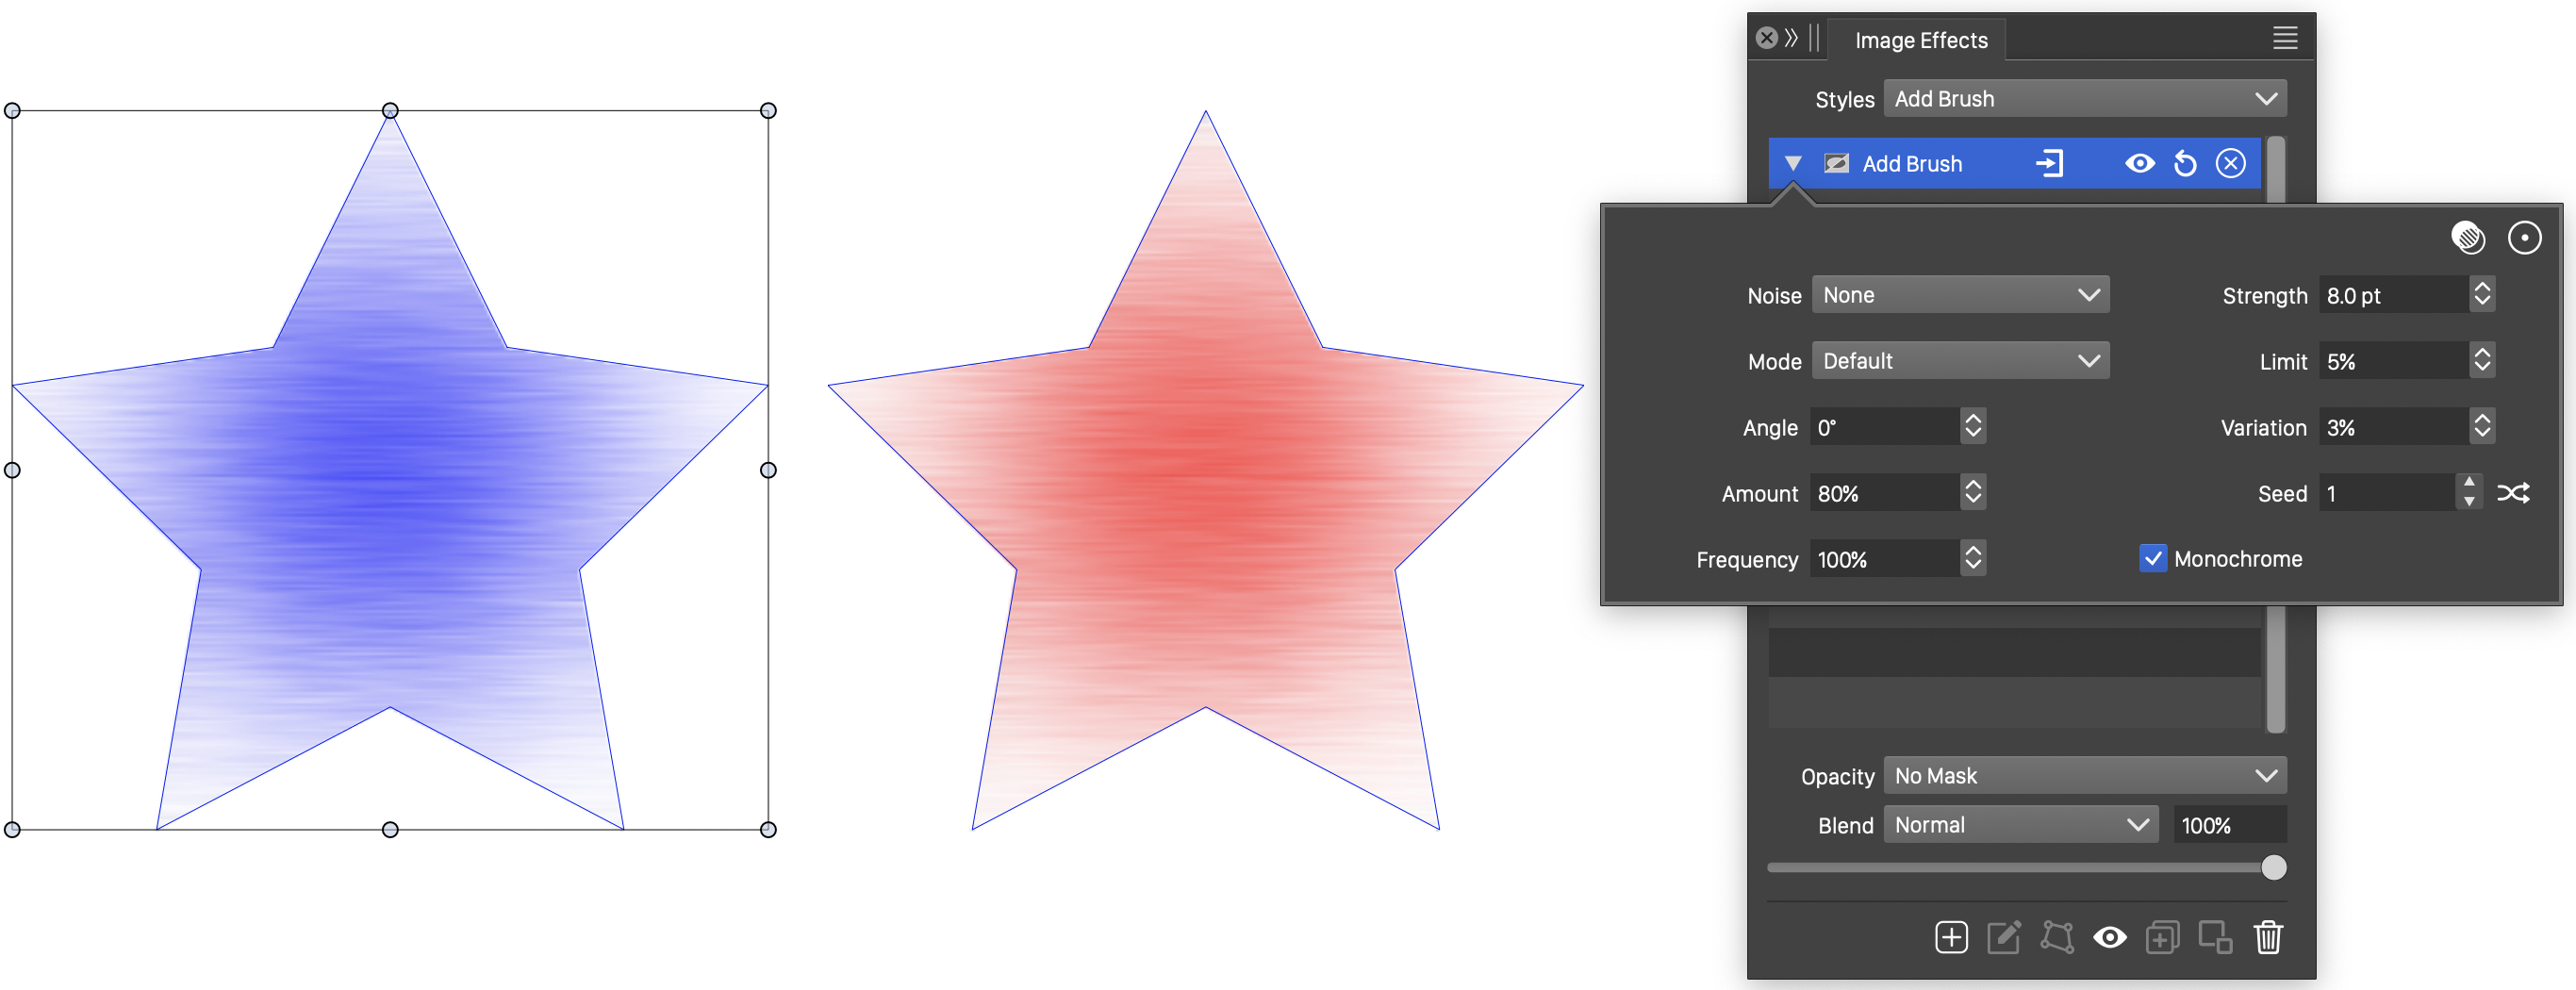Click the hatched circle icon in popup

[2468, 238]
